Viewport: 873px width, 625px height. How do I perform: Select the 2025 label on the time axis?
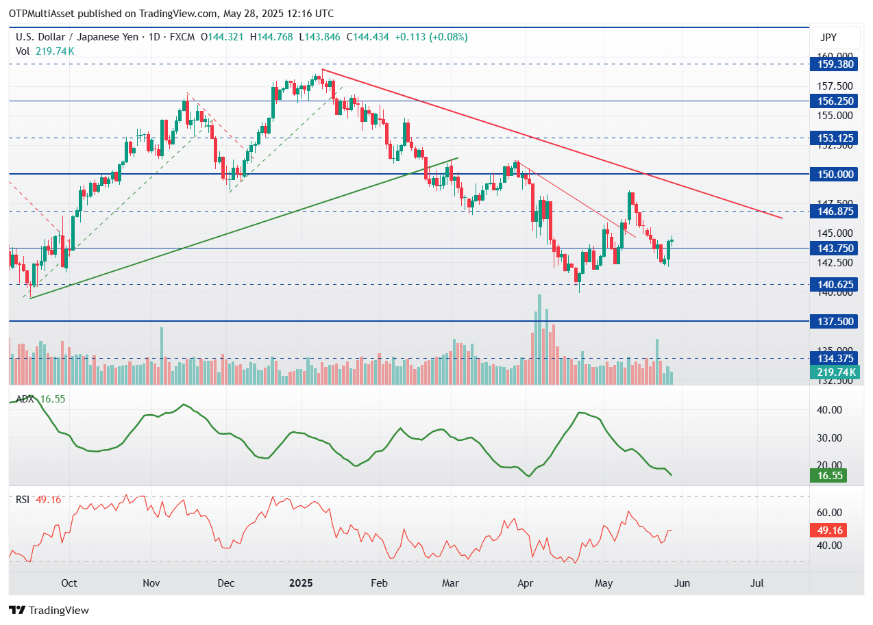[300, 583]
